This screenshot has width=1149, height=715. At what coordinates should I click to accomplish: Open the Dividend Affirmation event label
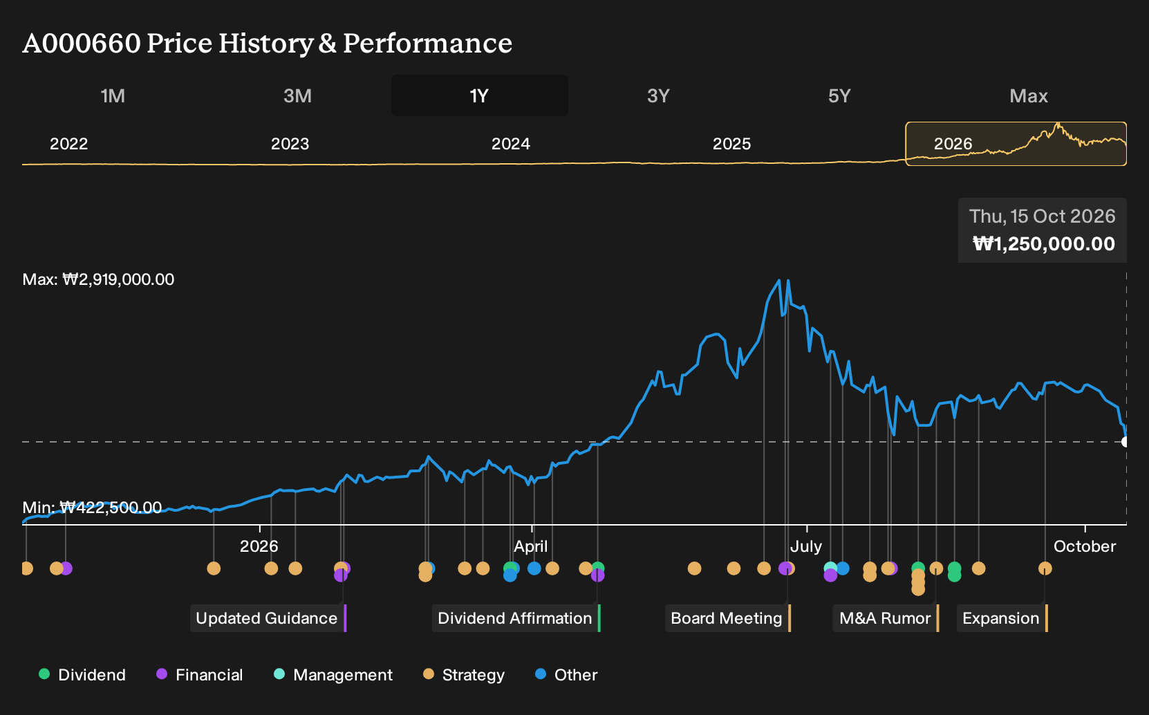click(x=516, y=618)
